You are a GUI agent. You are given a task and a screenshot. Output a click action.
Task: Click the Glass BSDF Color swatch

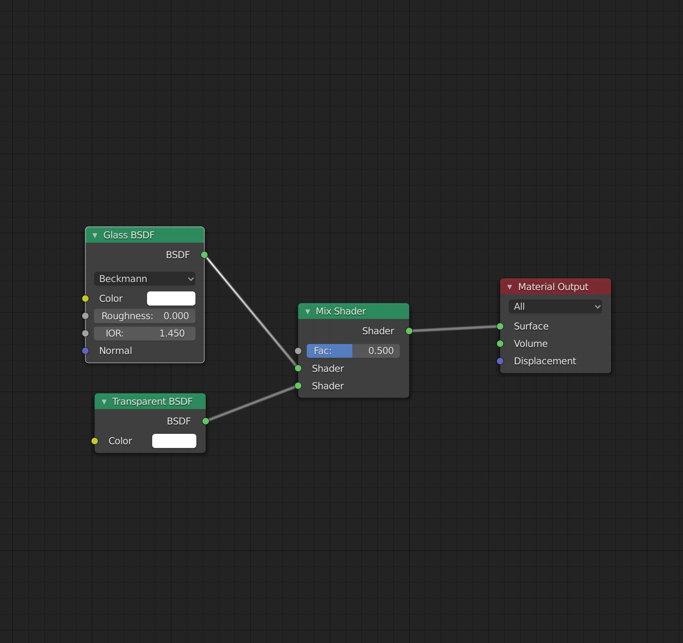[171, 298]
